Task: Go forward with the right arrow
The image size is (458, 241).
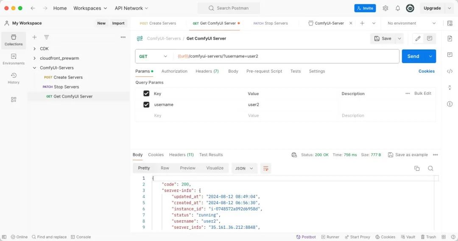Action: pos(45,8)
